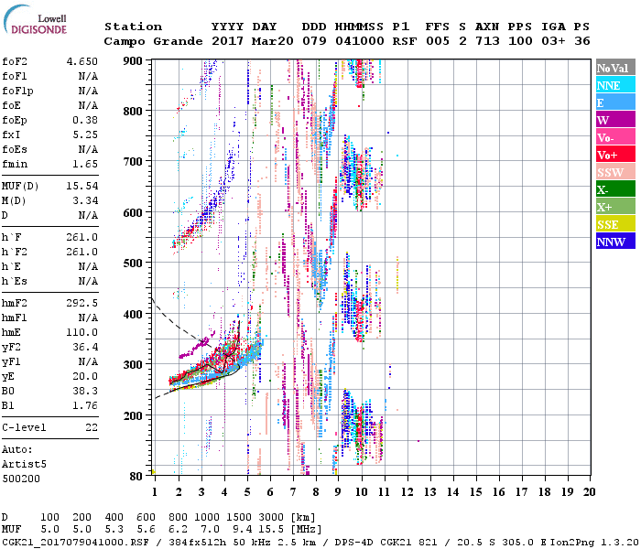Select the Vo+ red legend swatch
Viewport: 641px width, 549px height.
pos(615,155)
